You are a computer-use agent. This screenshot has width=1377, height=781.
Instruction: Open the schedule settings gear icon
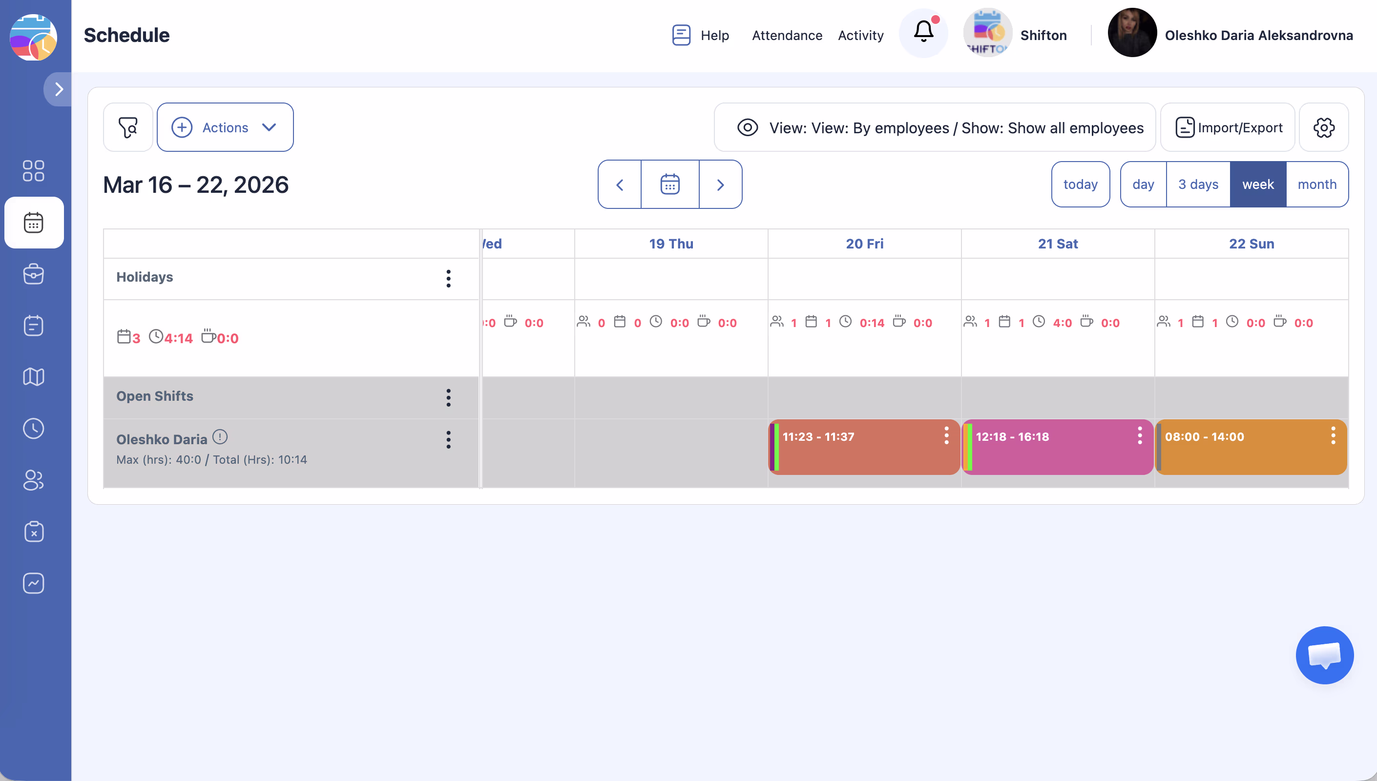point(1323,127)
